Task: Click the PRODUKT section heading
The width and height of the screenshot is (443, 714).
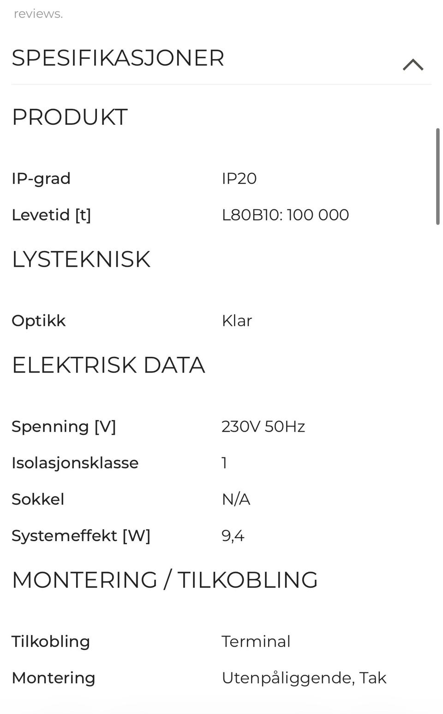Action: (70, 117)
